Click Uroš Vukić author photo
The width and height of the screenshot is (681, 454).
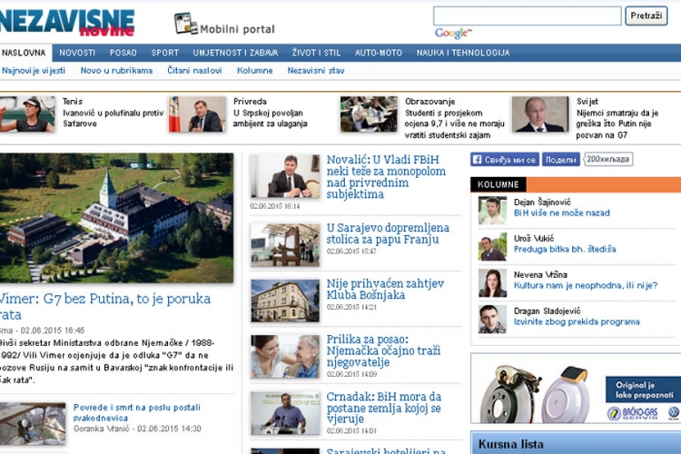(492, 247)
